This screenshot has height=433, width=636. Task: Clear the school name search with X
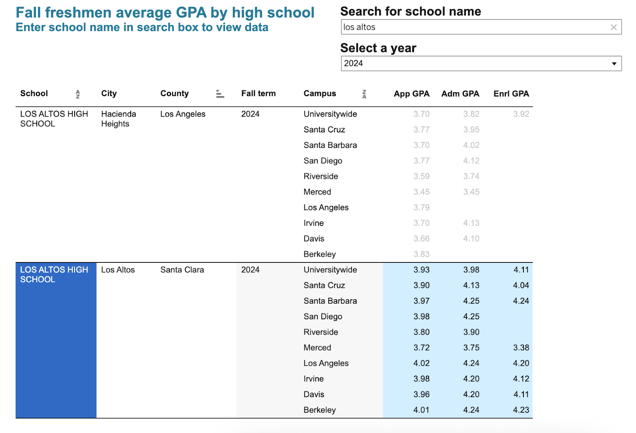tap(613, 27)
